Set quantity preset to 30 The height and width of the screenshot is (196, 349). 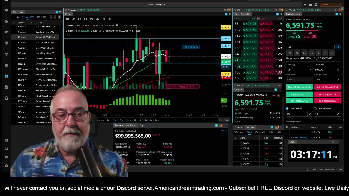(x=297, y=53)
